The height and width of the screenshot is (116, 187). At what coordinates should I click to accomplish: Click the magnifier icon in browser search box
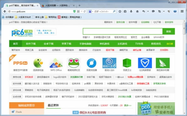(x=114, y=12)
